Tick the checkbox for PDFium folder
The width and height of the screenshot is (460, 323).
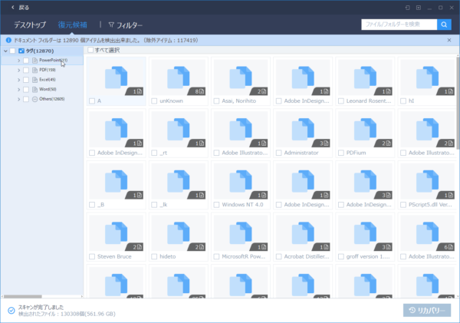pyautogui.click(x=341, y=153)
